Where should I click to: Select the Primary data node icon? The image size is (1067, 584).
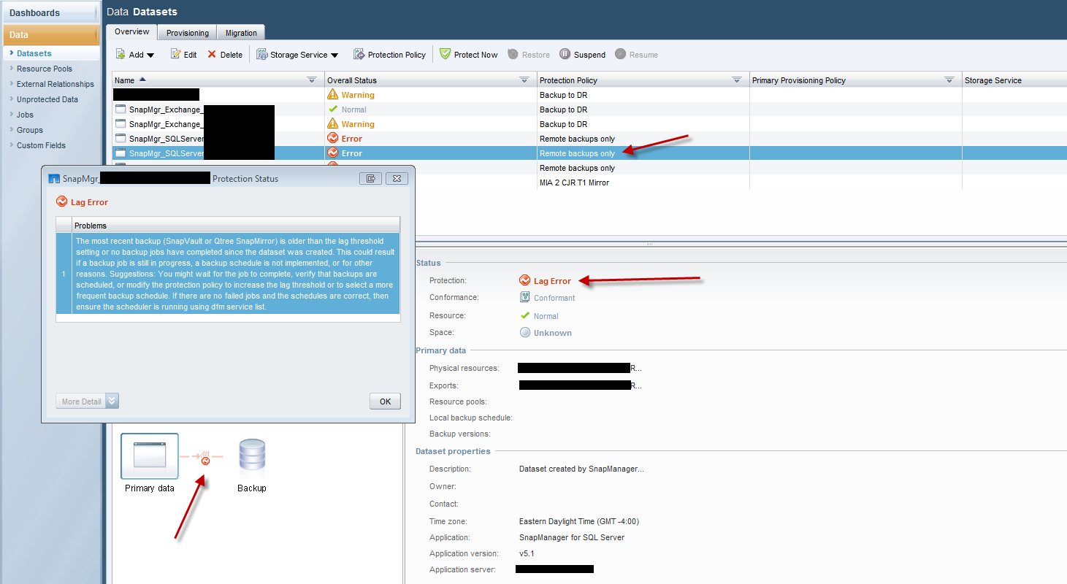(150, 456)
